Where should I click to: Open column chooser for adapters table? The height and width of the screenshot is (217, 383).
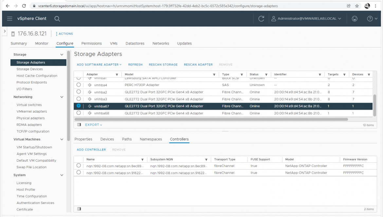(79, 125)
